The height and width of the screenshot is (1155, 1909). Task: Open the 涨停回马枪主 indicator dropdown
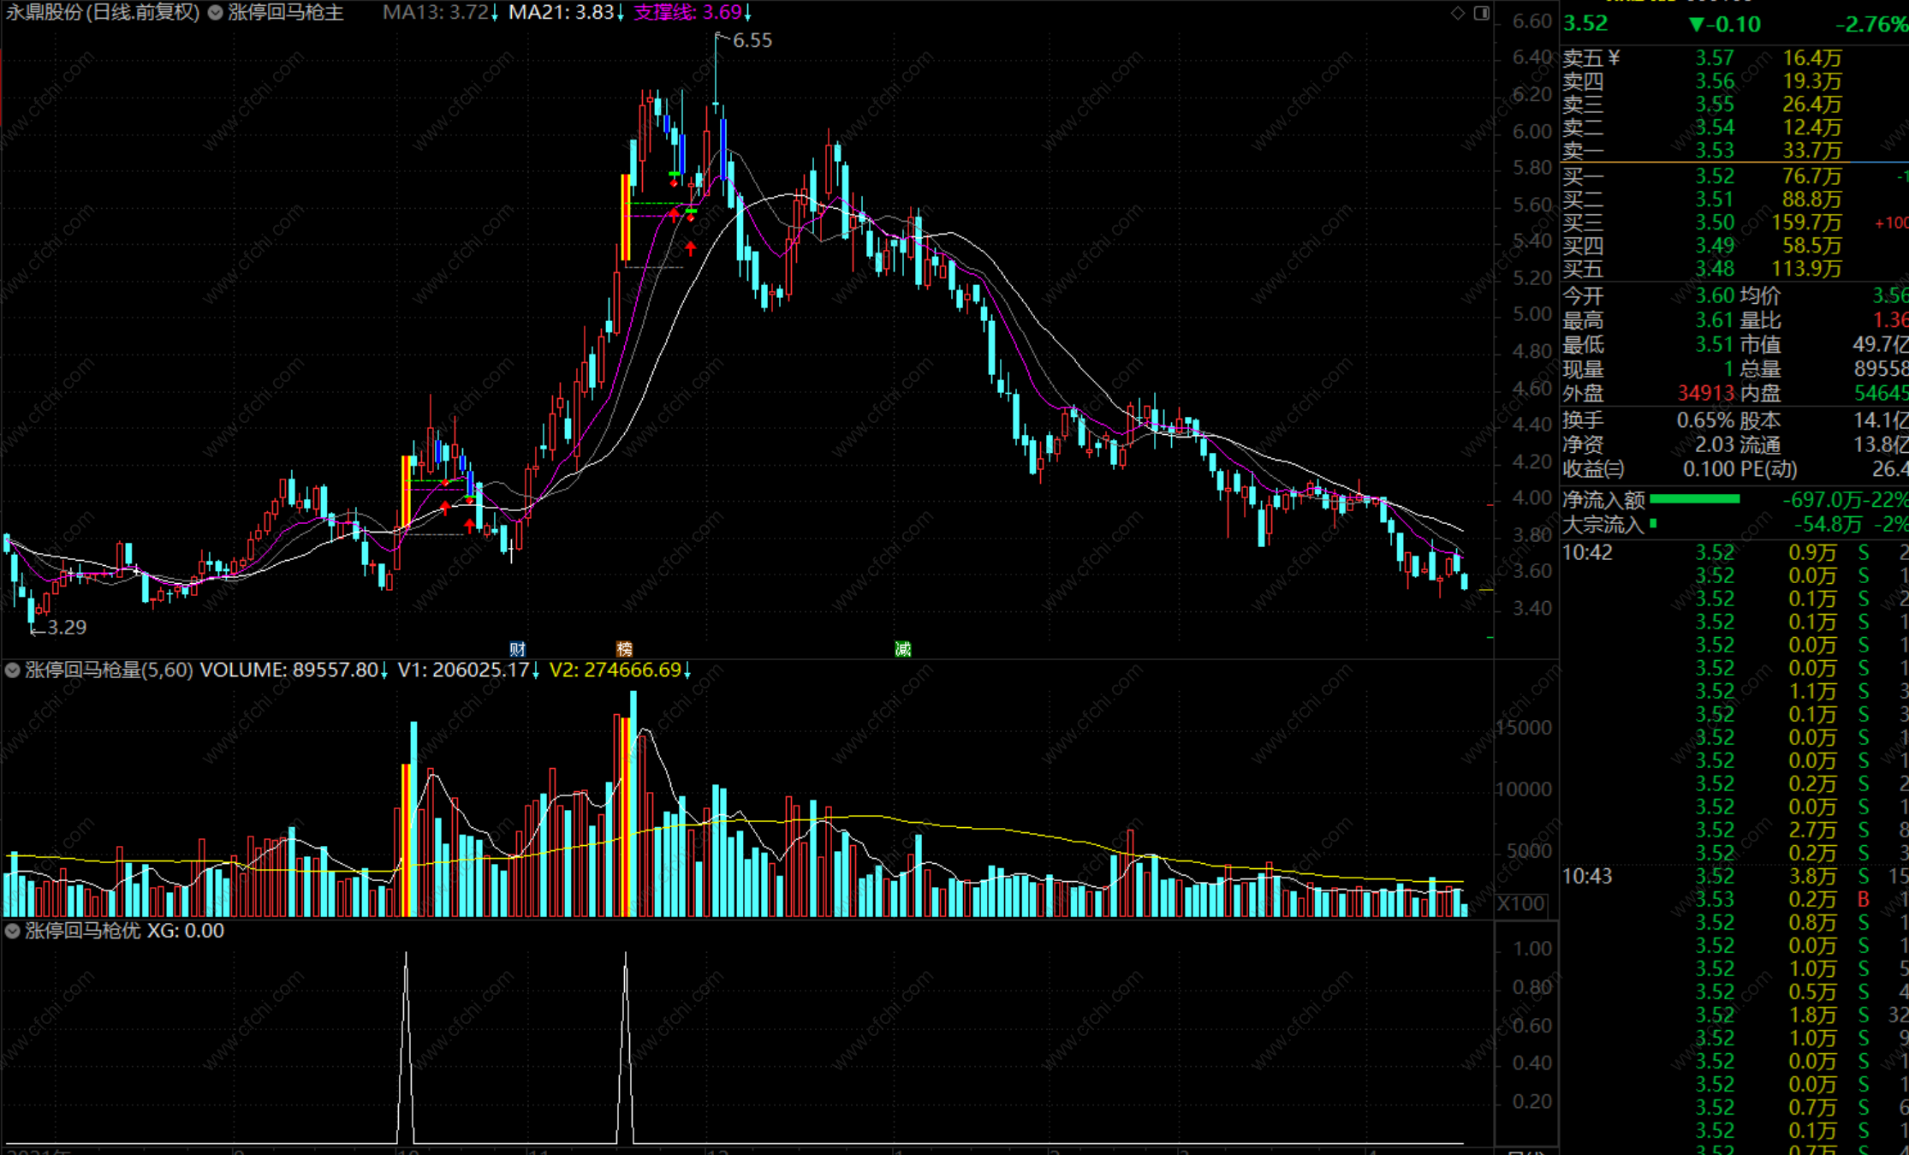[x=216, y=13]
